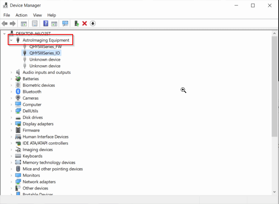Select IDE ATA/ATAPI controllers label
The image size is (279, 204).
45,143
